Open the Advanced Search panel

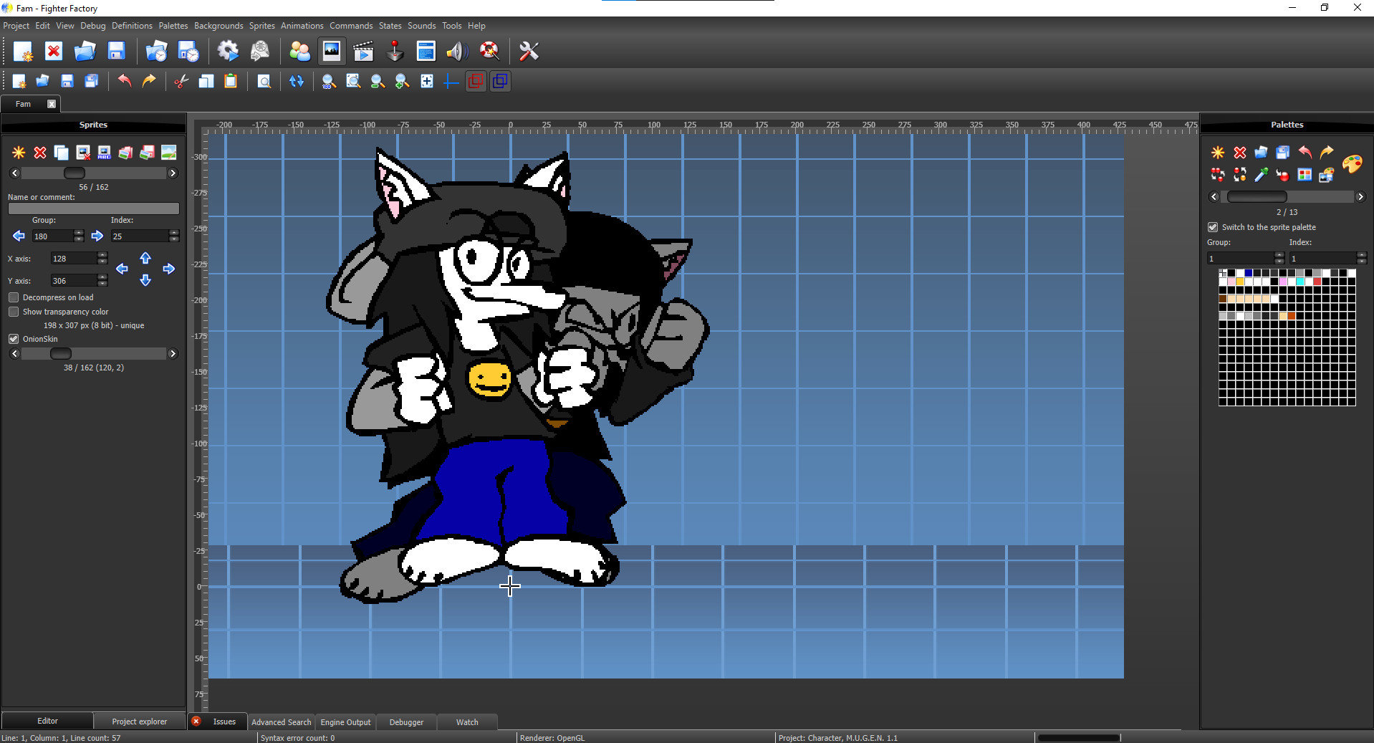(x=281, y=722)
